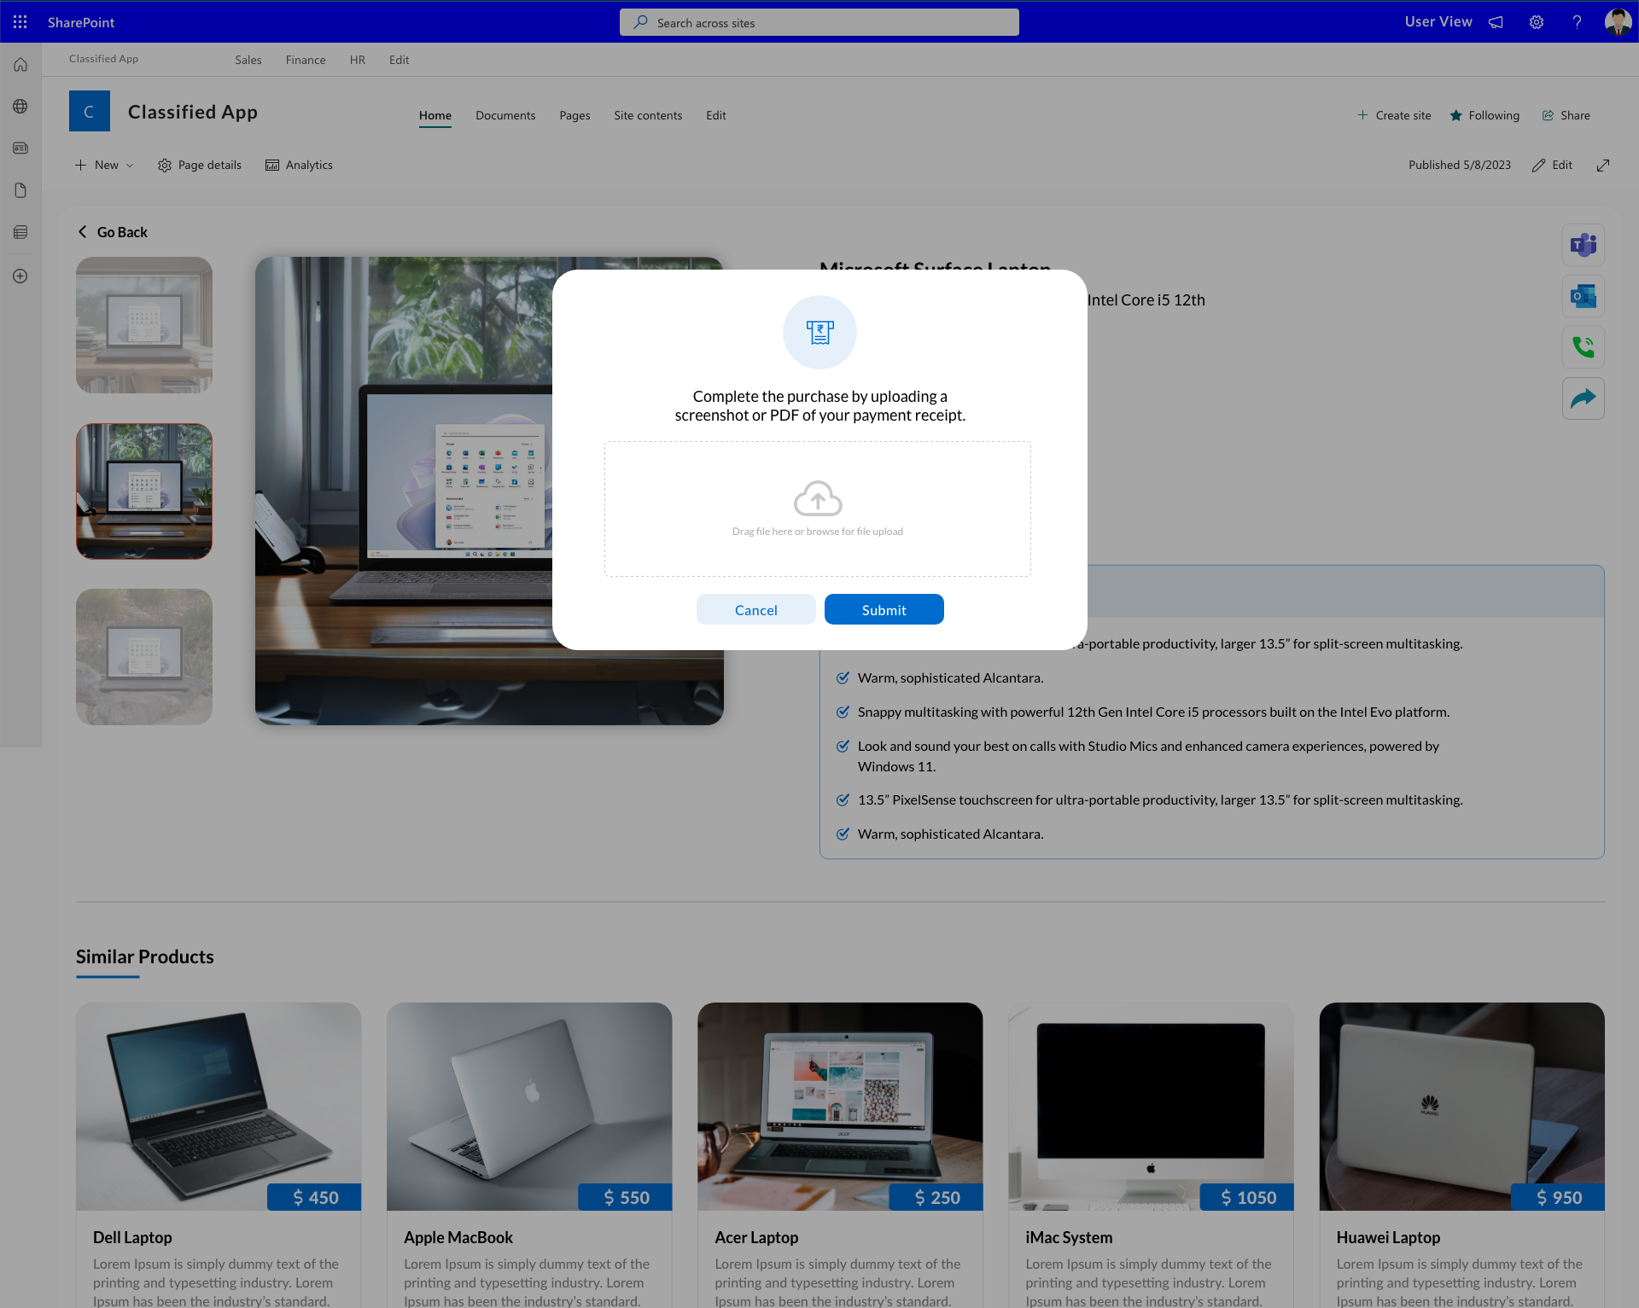Open the Apple MacBook product image

[529, 1107]
